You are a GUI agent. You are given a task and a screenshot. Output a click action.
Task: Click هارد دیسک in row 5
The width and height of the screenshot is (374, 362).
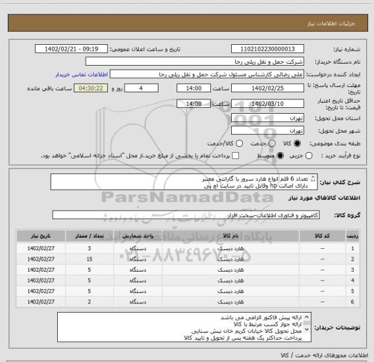(231, 291)
